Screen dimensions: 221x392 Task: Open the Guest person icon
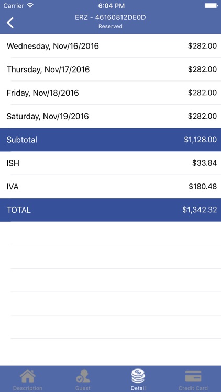click(x=83, y=376)
